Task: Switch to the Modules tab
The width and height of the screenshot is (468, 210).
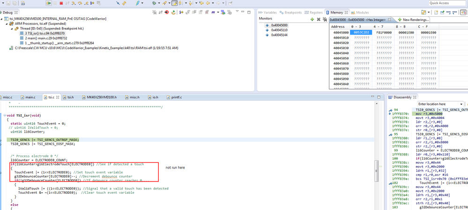Action: 360,13
